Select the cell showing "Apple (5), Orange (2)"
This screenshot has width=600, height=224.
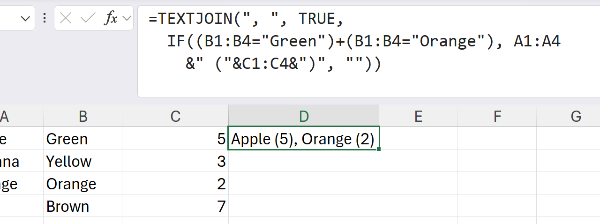[x=303, y=139]
